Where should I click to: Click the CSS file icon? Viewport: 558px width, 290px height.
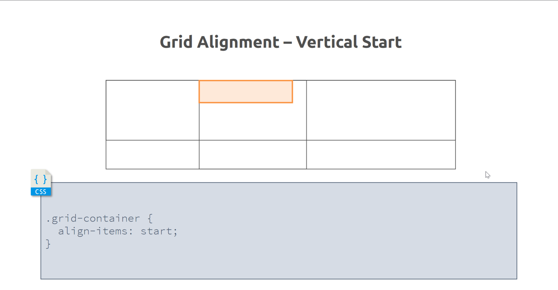click(41, 182)
